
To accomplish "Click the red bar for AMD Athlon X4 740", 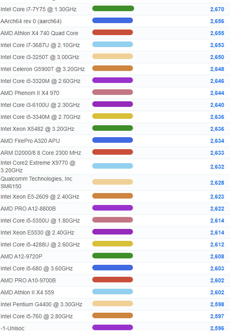I will pyautogui.click(x=113, y=32).
